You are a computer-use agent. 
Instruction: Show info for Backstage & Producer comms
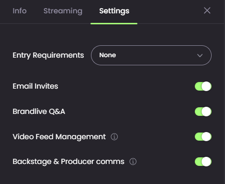tap(133, 162)
